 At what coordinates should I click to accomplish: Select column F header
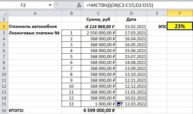coord(180,13)
